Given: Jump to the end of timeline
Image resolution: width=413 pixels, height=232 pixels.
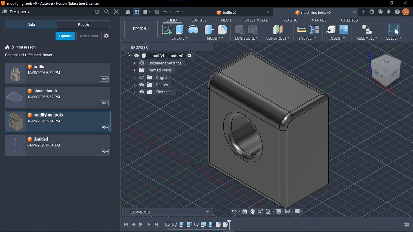Looking at the screenshot, I should point(156,224).
